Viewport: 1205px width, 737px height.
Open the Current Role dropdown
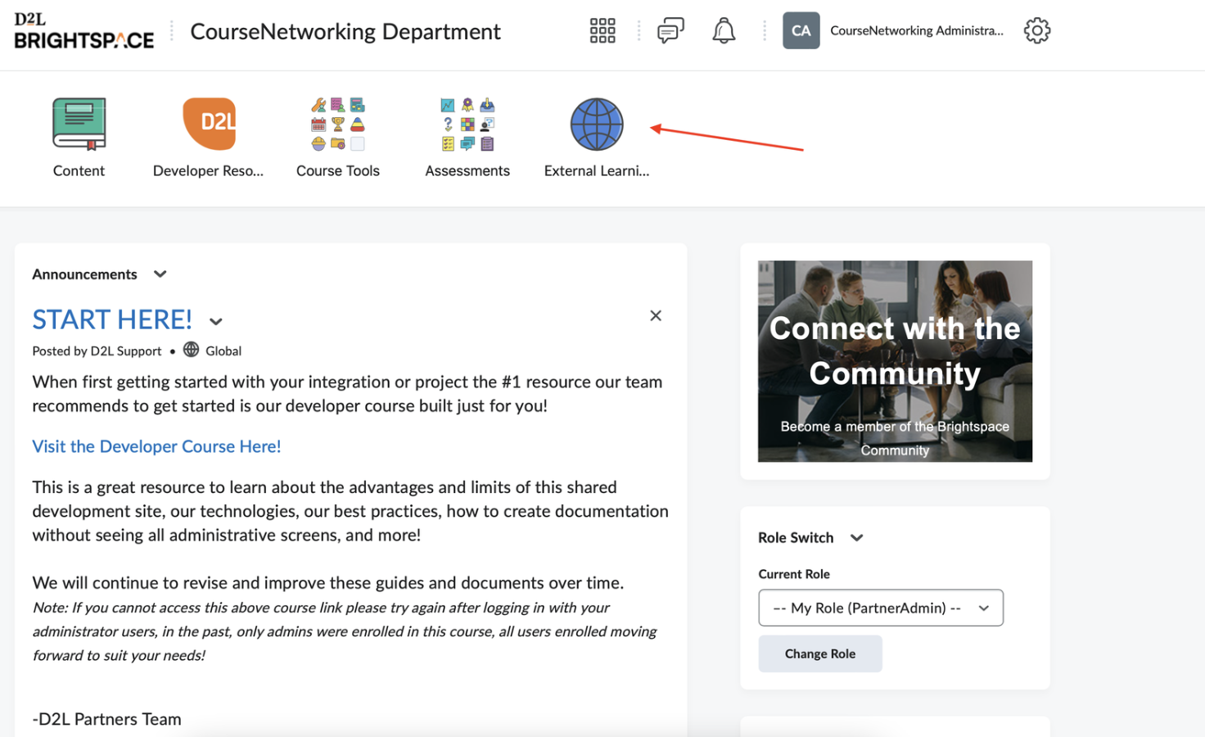pos(880,608)
